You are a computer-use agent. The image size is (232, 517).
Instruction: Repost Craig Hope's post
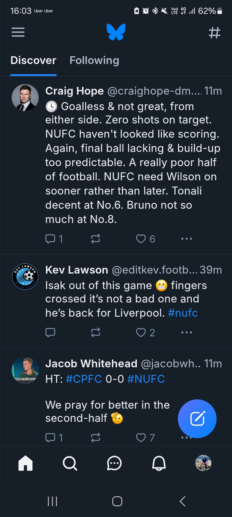96,239
